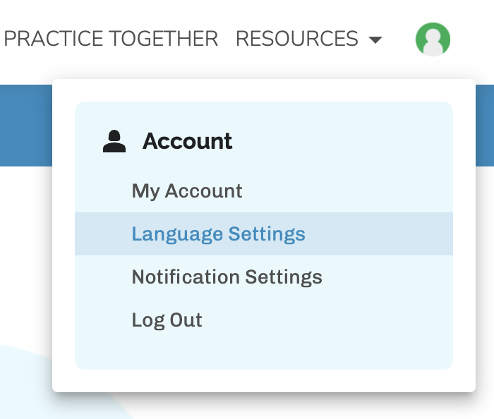Screen dimensions: 494x419
Task: Go to PRACTICE TOGETHER in top navigation
Action: pos(111,39)
